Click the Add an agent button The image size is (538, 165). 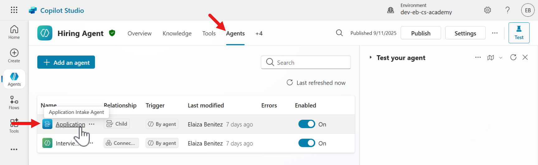click(x=66, y=62)
